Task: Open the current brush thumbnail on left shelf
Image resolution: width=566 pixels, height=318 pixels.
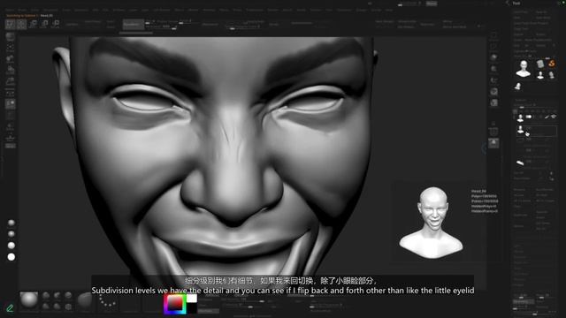Action: tap(10, 36)
